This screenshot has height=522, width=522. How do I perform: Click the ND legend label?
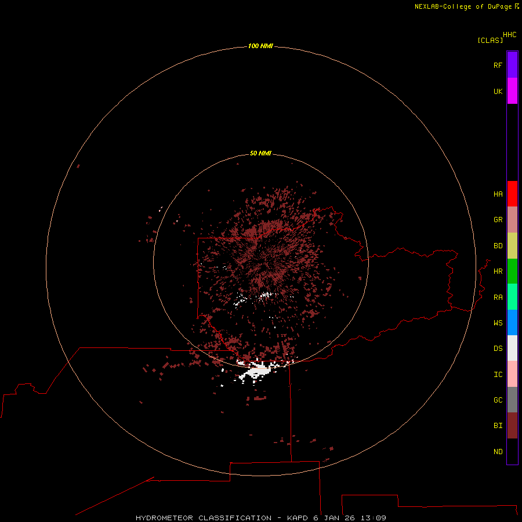coord(498,452)
